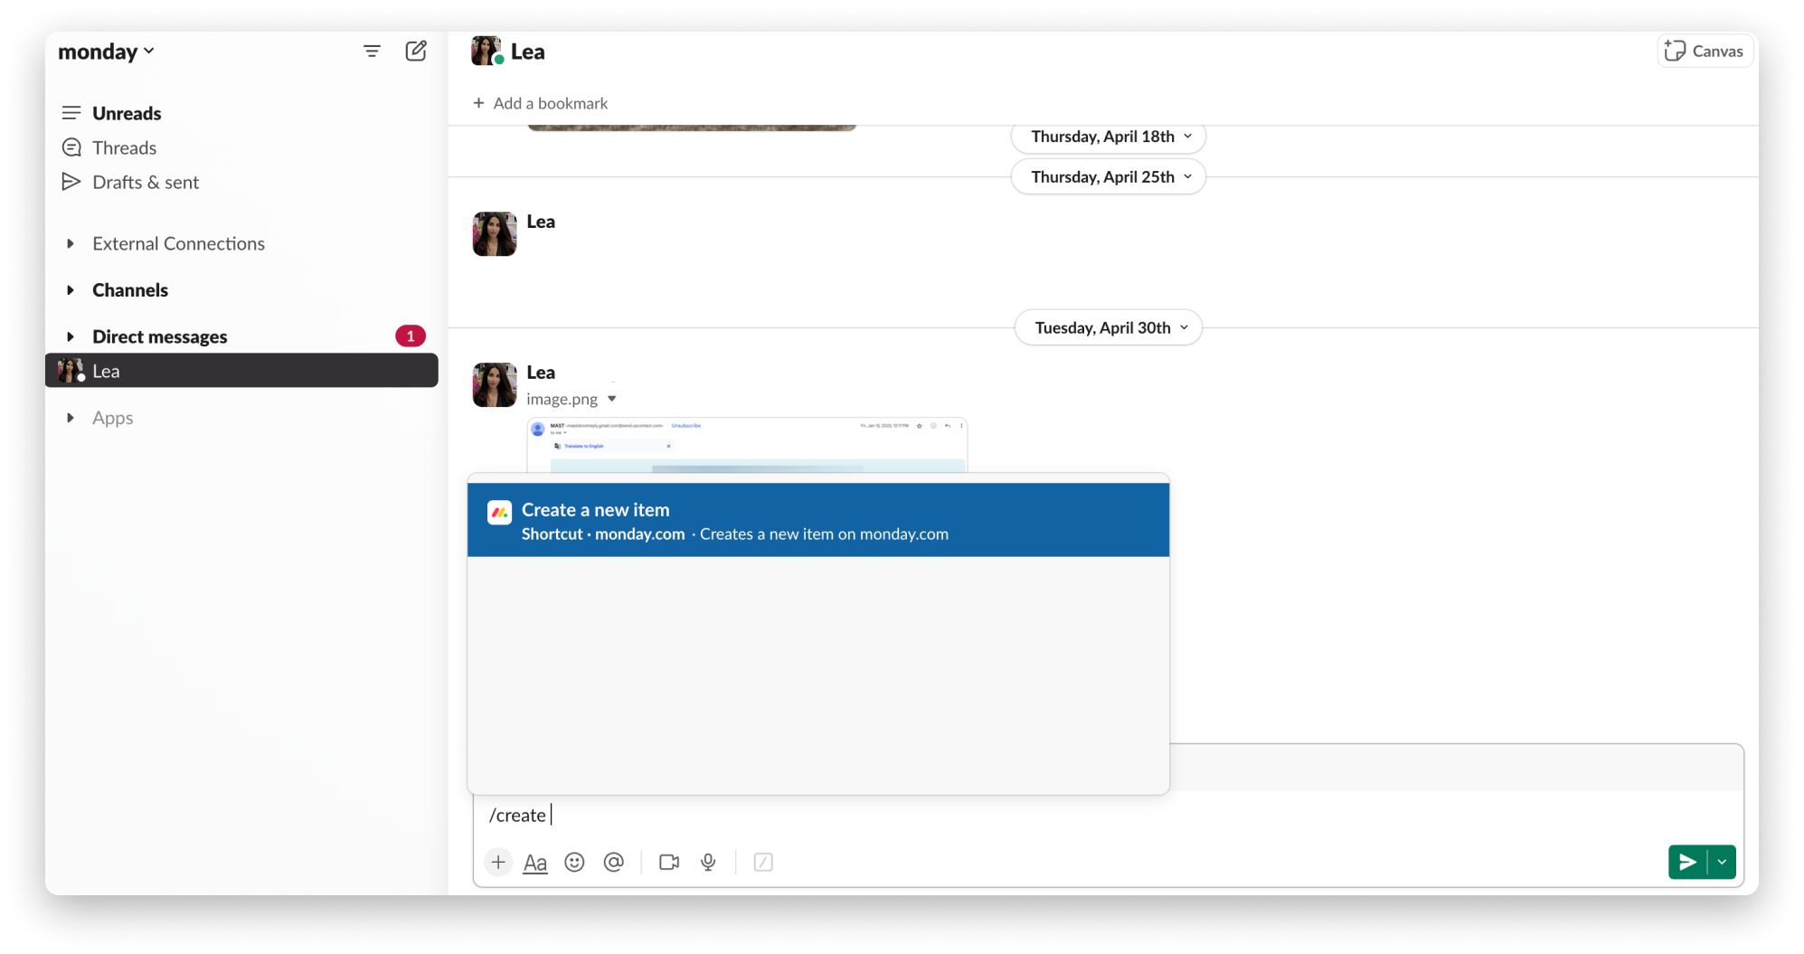Open Drafts & sent
This screenshot has width=1804, height=954.
pos(145,182)
